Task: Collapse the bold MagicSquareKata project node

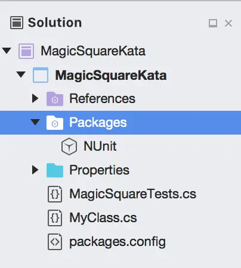Action: [x=21, y=74]
